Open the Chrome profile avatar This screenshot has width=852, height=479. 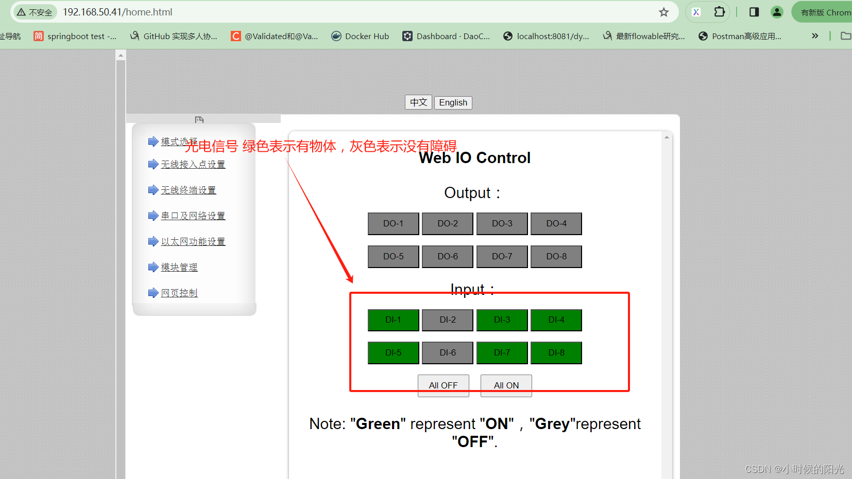pyautogui.click(x=777, y=12)
